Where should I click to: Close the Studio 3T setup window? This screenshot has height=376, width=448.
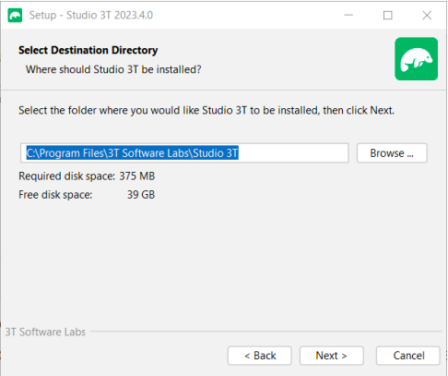pos(427,15)
